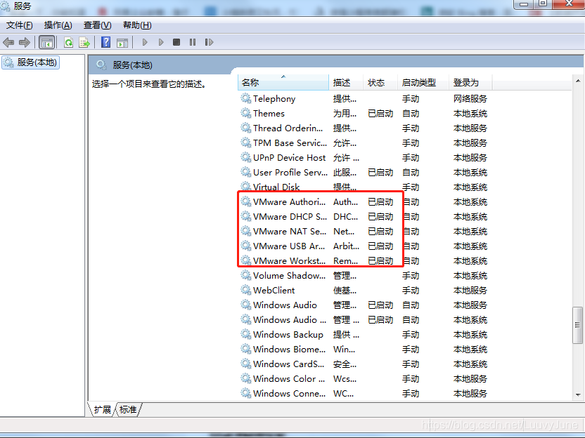This screenshot has height=438, width=585.
Task: Switch to the 标准 tab
Action: tap(128, 410)
